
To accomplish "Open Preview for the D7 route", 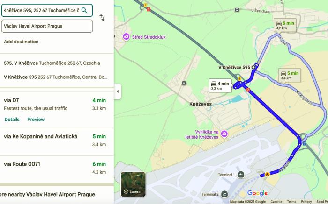I will [36, 120].
